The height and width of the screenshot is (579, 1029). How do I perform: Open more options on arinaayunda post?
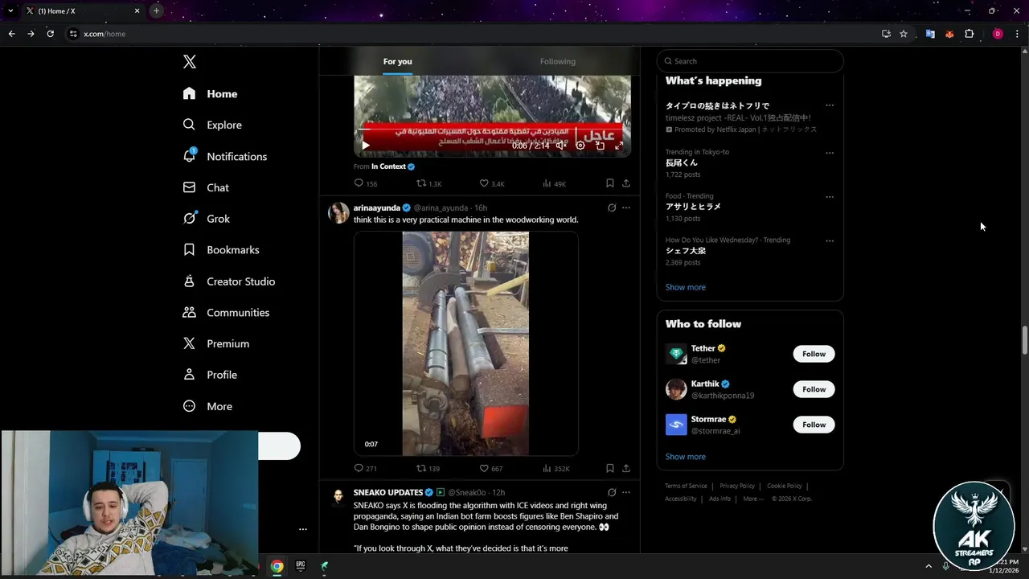click(626, 207)
